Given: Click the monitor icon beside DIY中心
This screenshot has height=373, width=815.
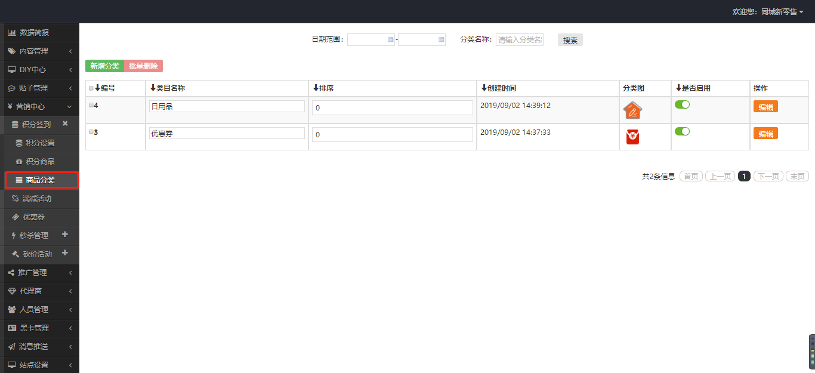Looking at the screenshot, I should click(11, 70).
